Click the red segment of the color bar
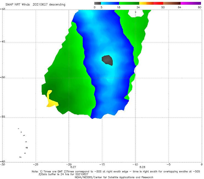Screen dimensions: 204x179 [x=158, y=3]
